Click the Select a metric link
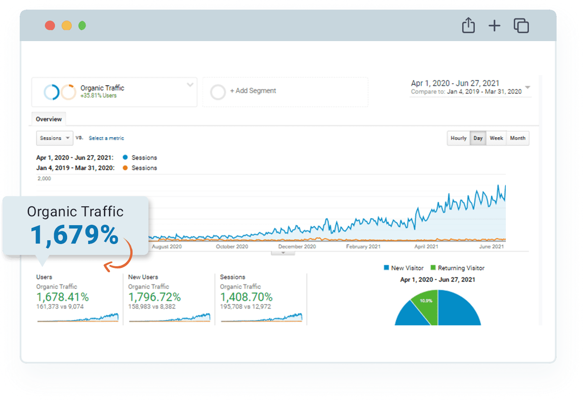This screenshot has height=400, width=583. [x=106, y=138]
